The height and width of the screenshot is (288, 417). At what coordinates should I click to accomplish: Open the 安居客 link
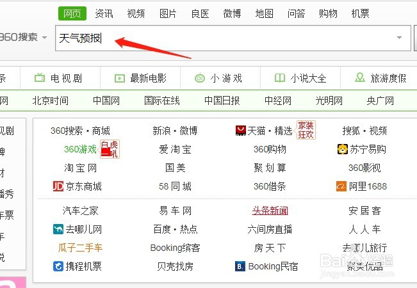click(364, 211)
